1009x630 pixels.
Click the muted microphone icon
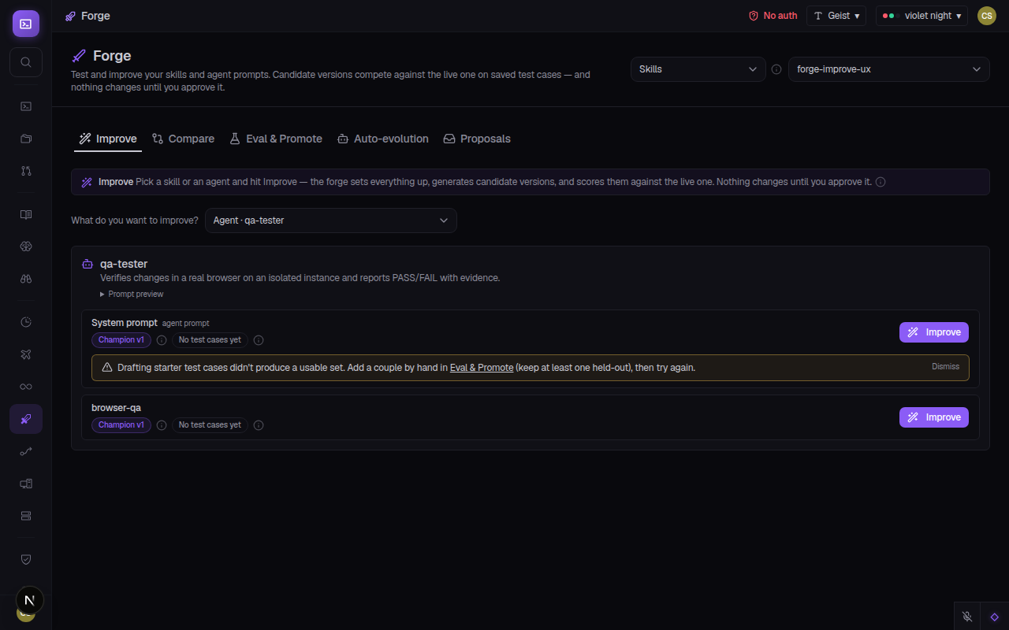click(967, 617)
